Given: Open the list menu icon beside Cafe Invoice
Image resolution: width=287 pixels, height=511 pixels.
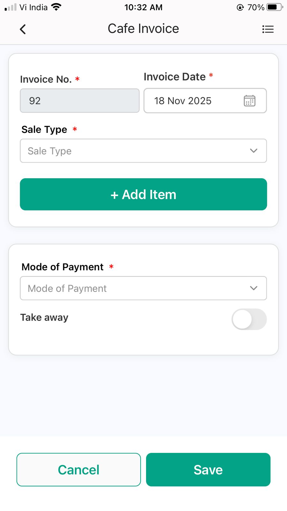Looking at the screenshot, I should click(x=268, y=29).
